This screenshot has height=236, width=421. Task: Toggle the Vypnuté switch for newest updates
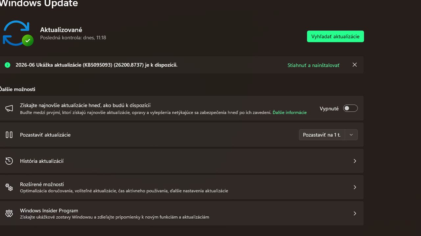click(350, 108)
